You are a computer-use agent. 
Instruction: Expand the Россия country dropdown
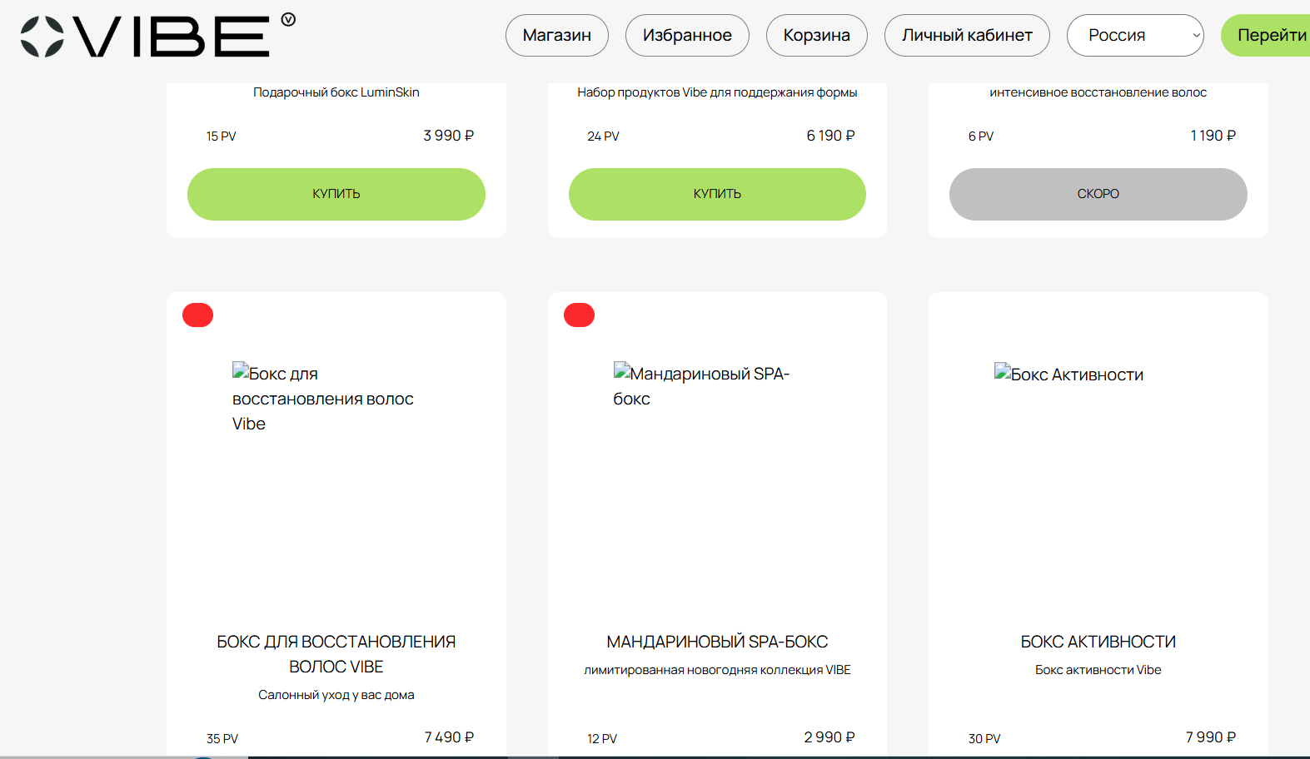1134,36
